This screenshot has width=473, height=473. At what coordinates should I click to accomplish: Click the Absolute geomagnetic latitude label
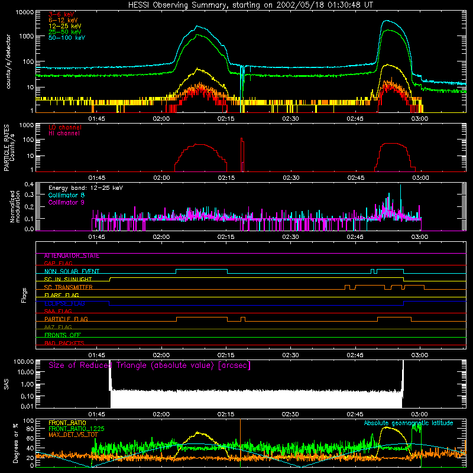click(409, 423)
